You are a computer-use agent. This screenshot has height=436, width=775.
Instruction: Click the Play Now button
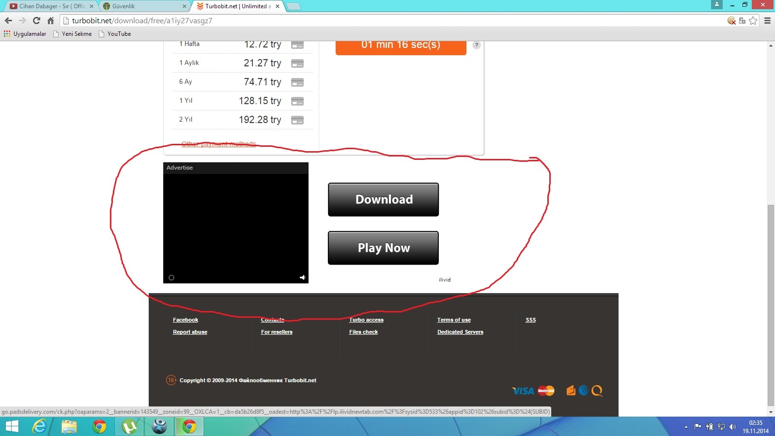[384, 248]
